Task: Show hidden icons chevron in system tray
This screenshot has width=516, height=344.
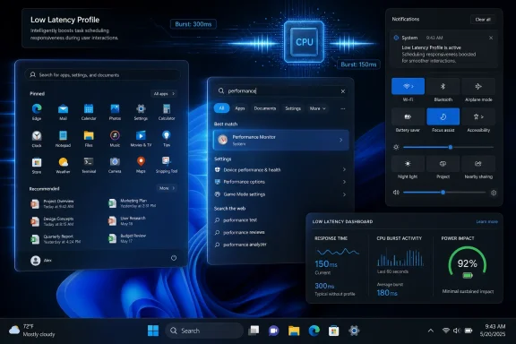Action: click(x=430, y=331)
